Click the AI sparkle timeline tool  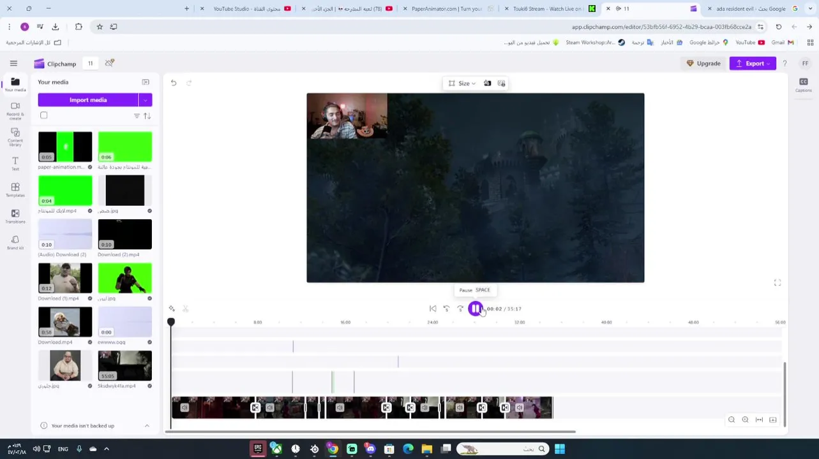tap(172, 309)
